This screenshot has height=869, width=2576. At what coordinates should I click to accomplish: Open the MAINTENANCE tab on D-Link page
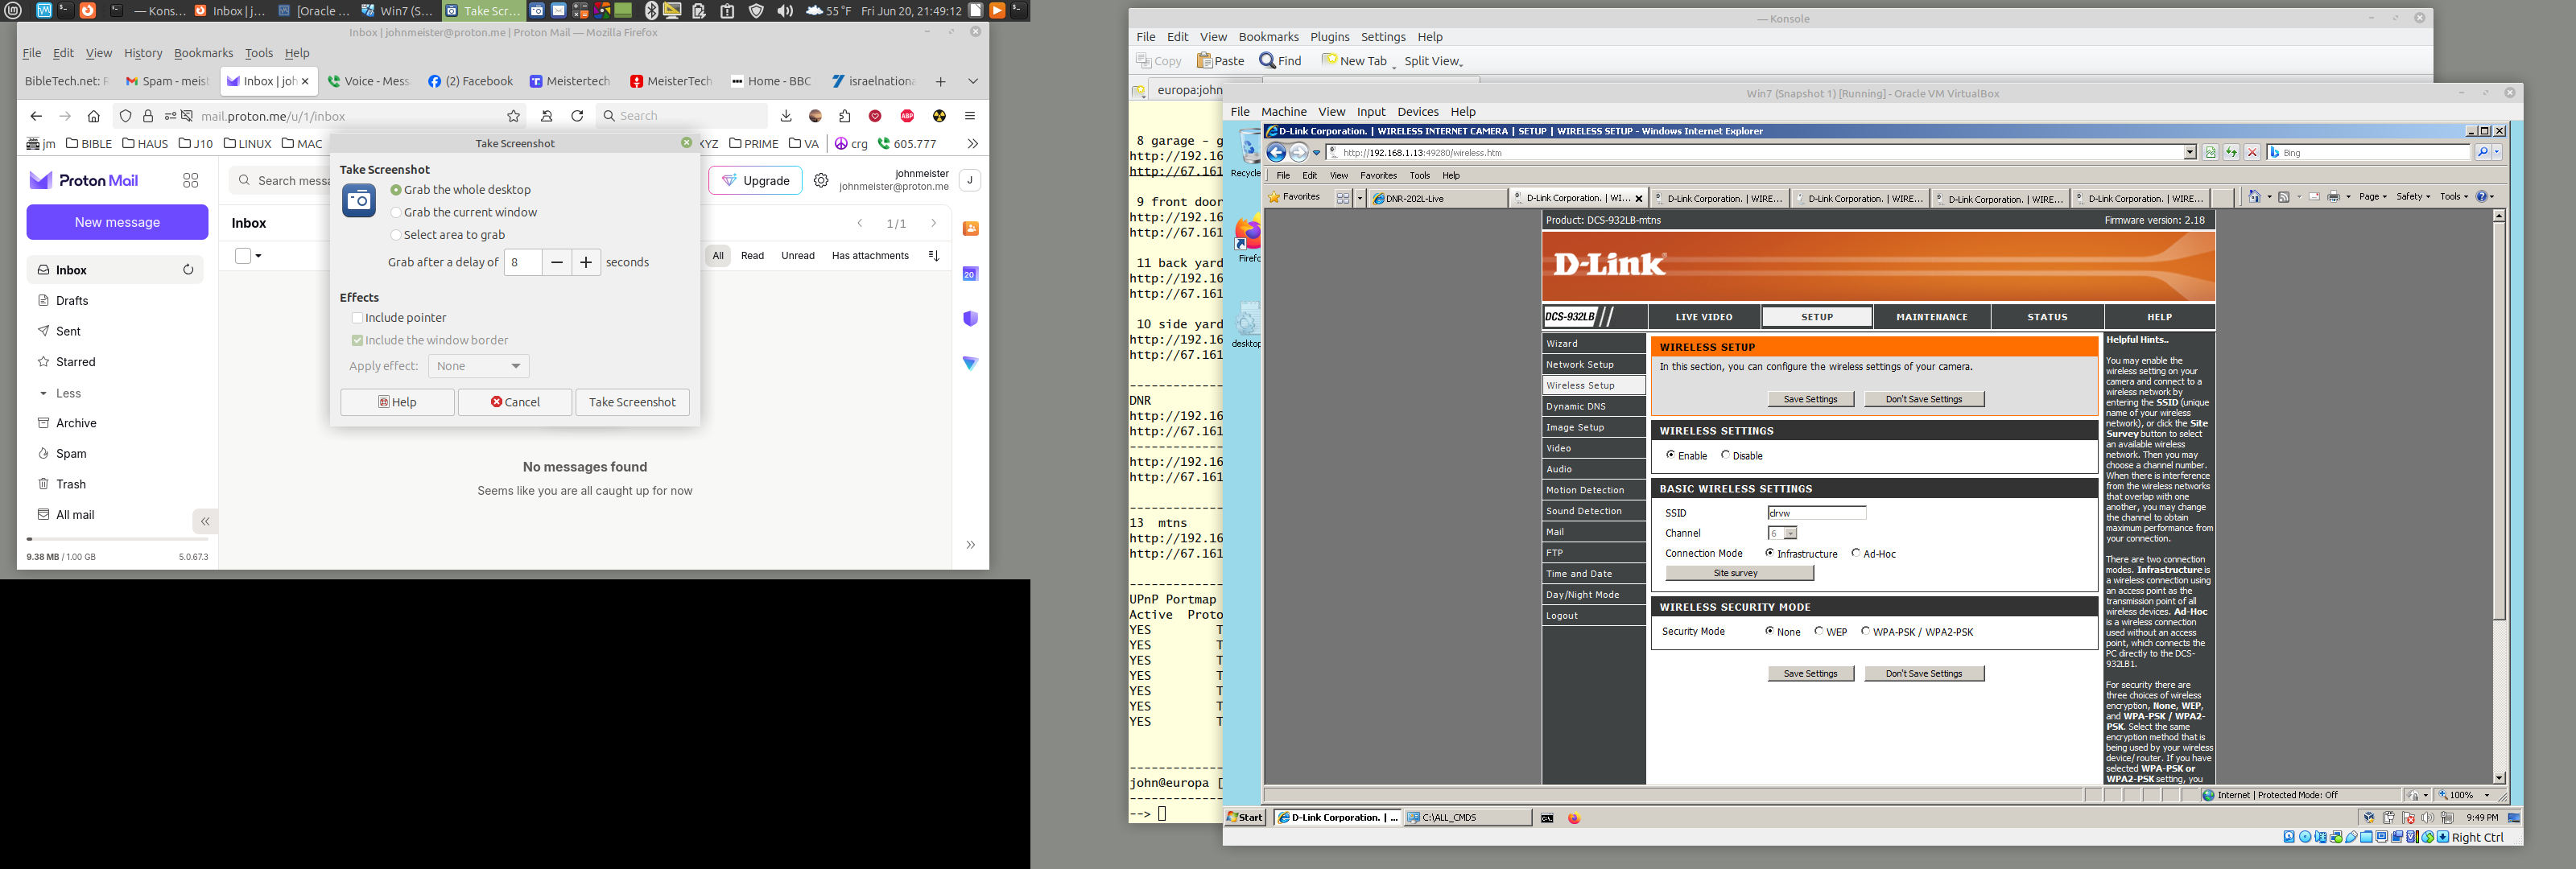pos(1931,317)
